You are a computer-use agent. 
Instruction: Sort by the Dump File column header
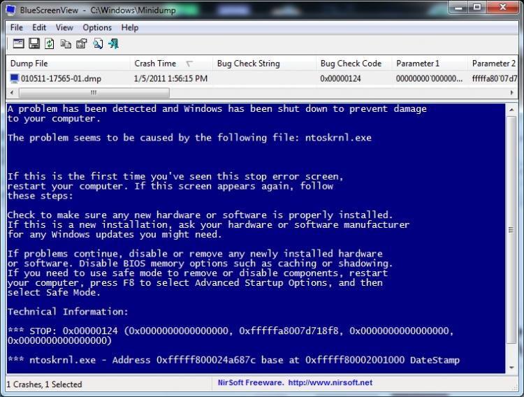[x=68, y=64]
